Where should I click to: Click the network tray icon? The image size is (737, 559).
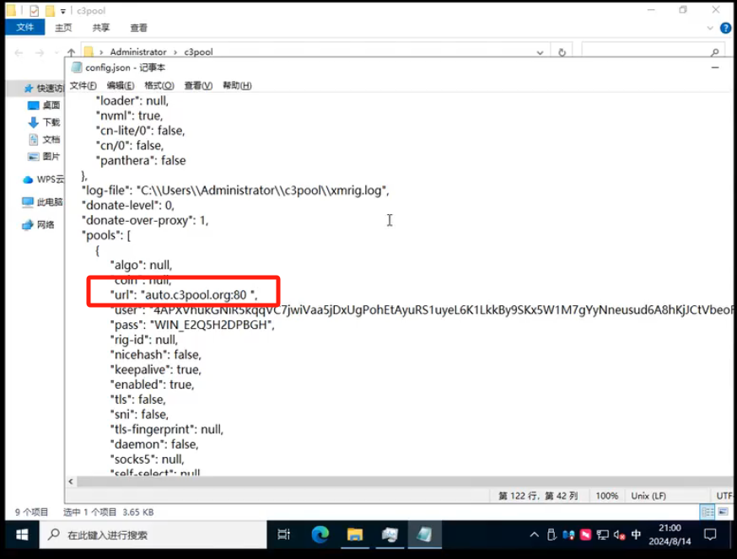[603, 535]
